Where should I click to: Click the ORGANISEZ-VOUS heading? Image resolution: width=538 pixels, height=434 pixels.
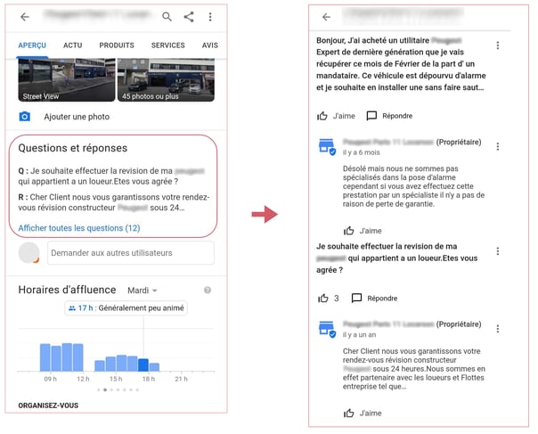click(48, 405)
